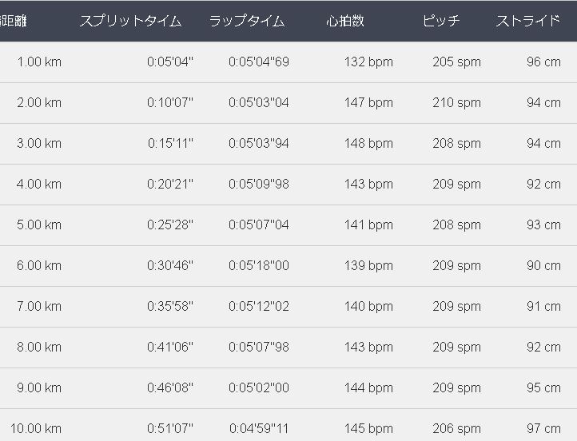Viewport: 577px width, 441px height.
Task: Click the ラップタイム column header
Action: 247,21
